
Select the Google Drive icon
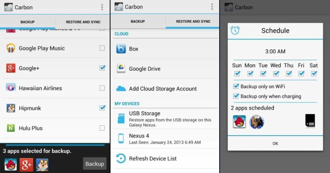pyautogui.click(x=121, y=68)
